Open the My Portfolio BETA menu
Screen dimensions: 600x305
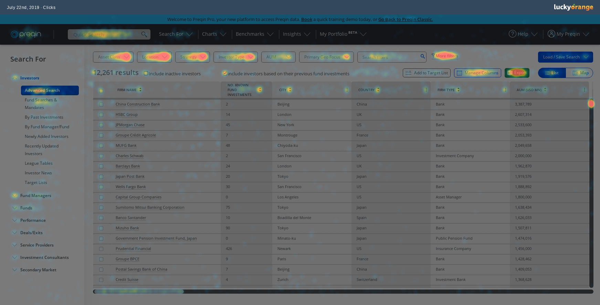(x=343, y=34)
